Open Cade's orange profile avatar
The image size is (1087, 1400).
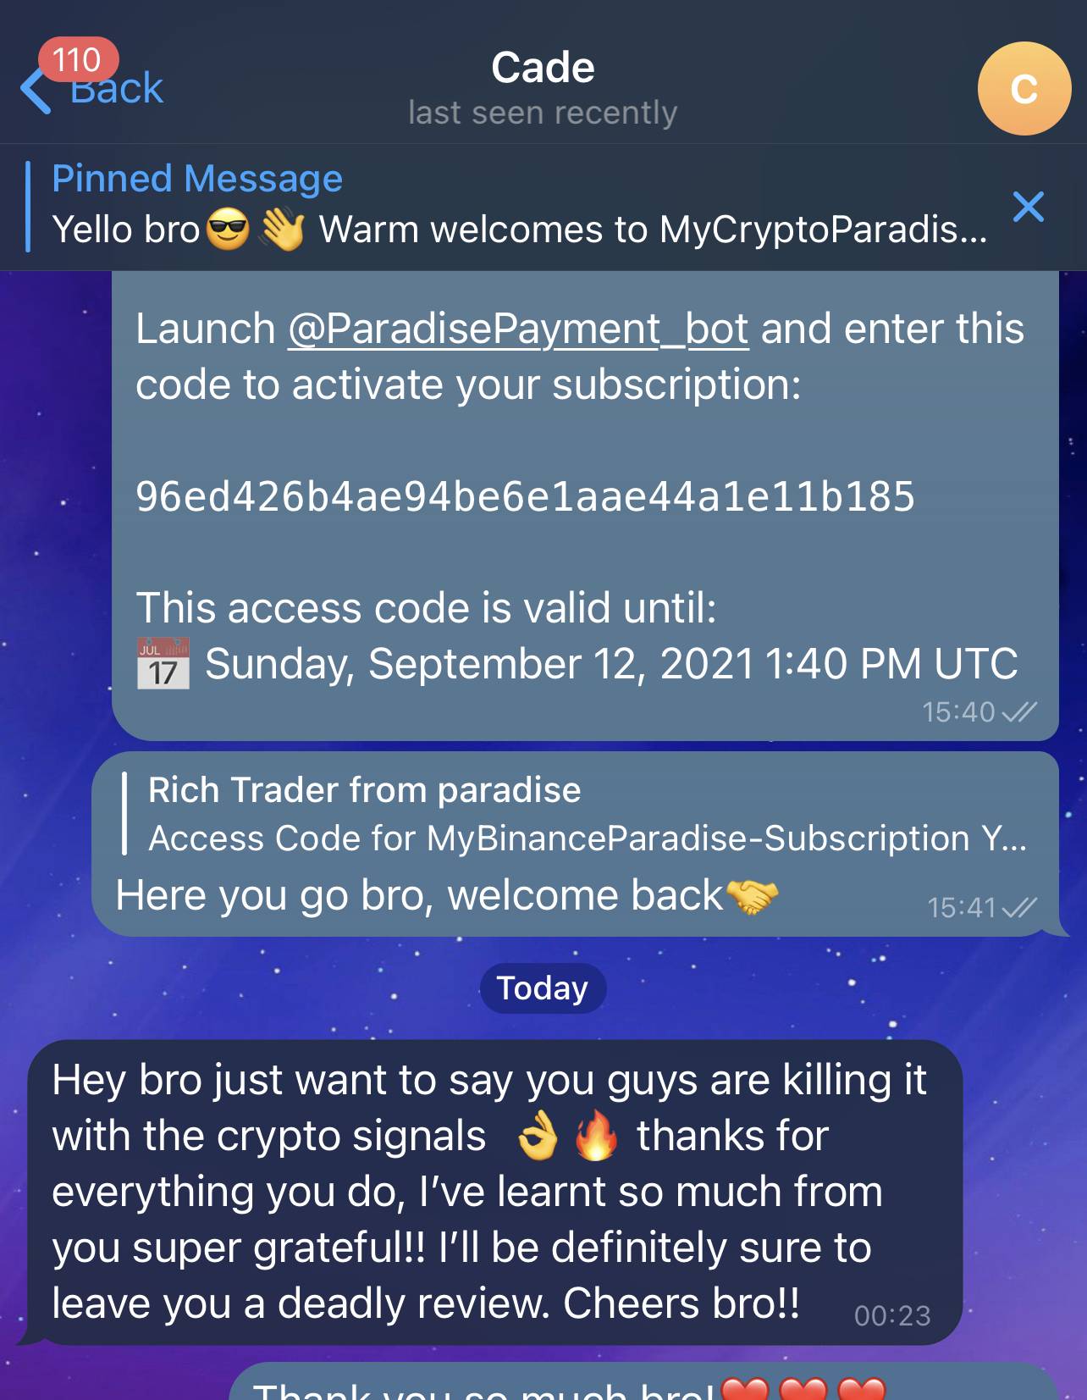1024,88
